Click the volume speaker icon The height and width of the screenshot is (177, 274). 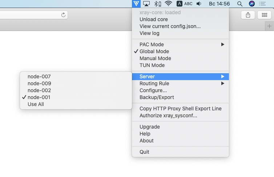coord(199,4)
